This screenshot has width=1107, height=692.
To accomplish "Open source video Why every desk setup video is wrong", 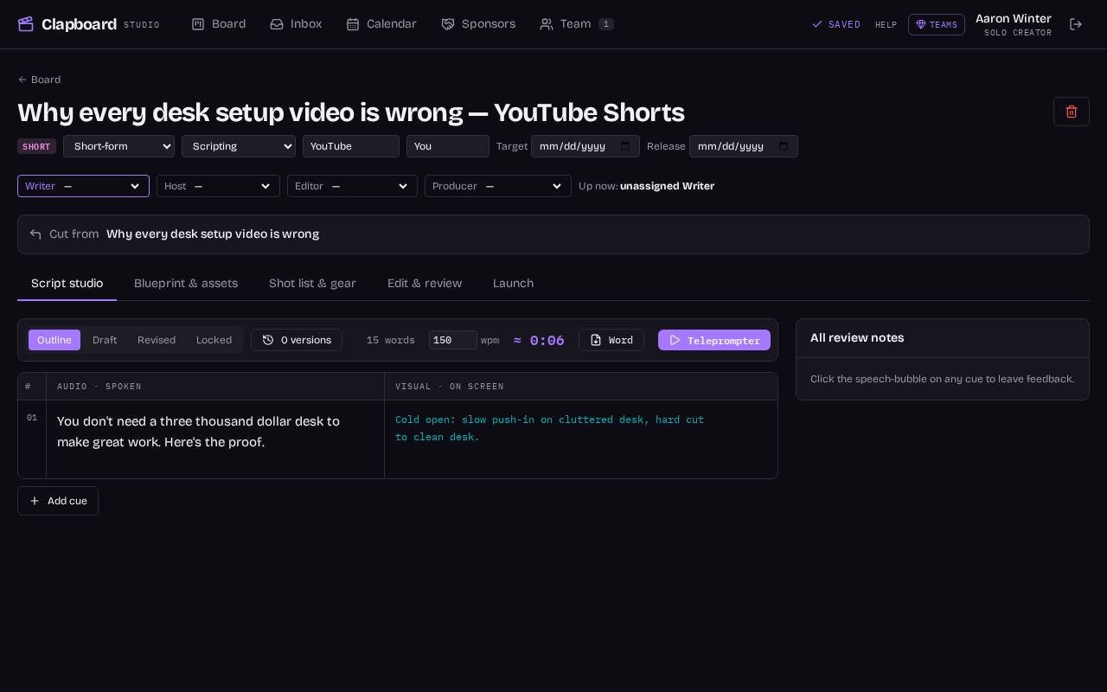I will (213, 234).
